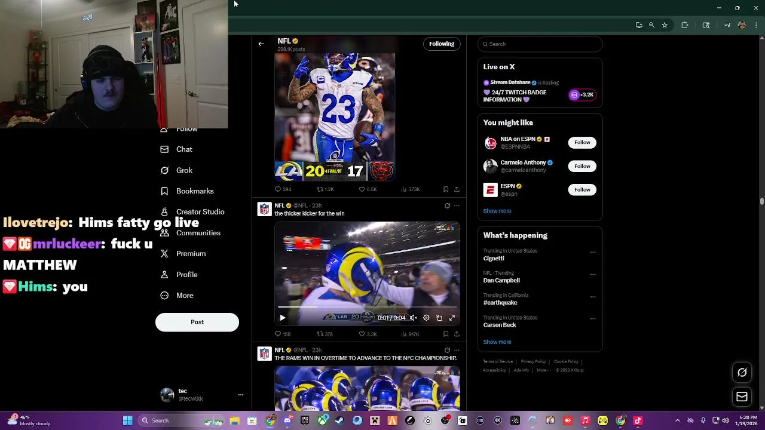
Task: Open more options on thicker kicker post
Action: coord(457,205)
